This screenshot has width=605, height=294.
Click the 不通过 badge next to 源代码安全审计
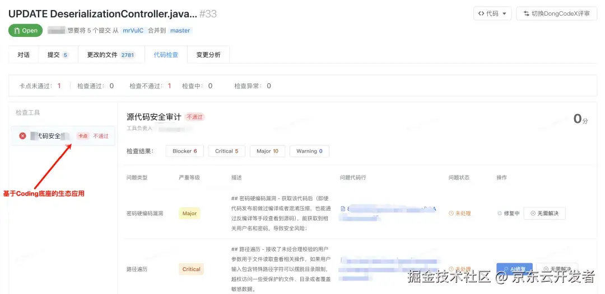(195, 117)
